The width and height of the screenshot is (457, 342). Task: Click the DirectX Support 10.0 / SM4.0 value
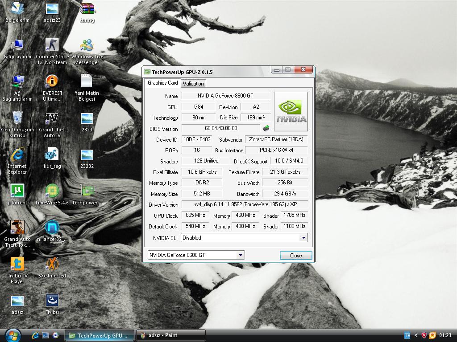[x=289, y=161]
